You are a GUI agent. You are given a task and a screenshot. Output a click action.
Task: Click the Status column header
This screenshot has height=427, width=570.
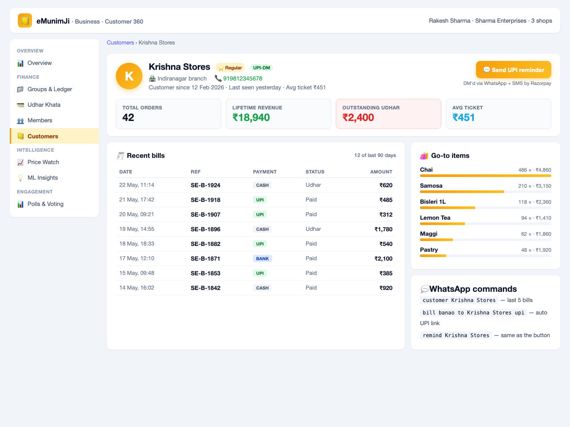(x=315, y=172)
